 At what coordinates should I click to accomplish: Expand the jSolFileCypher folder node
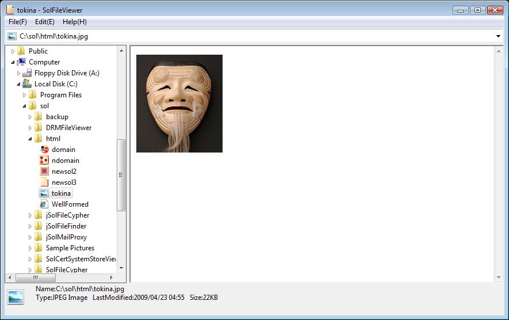pyautogui.click(x=30, y=215)
